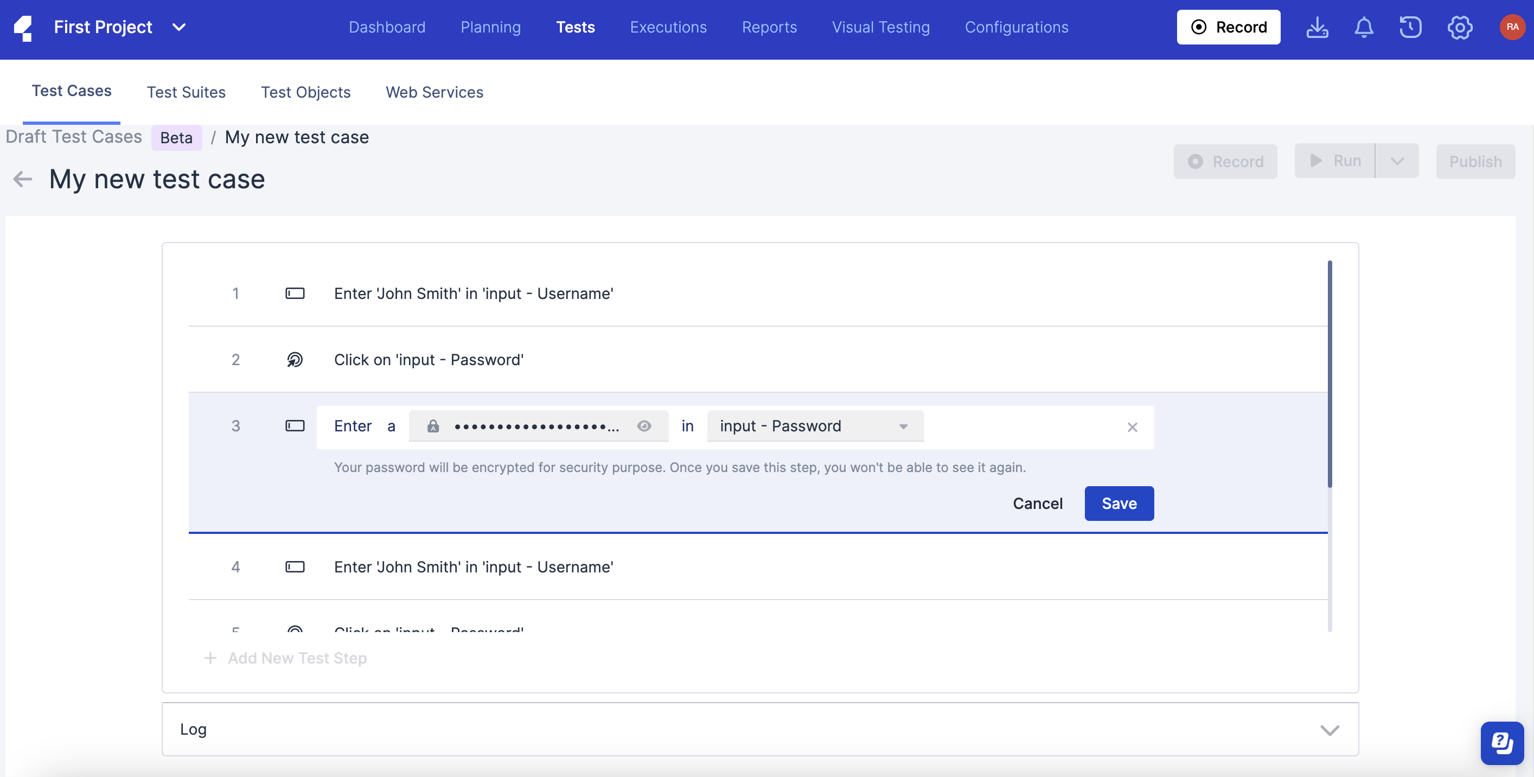
Task: Open Configurations in top navigation
Action: (x=1017, y=28)
